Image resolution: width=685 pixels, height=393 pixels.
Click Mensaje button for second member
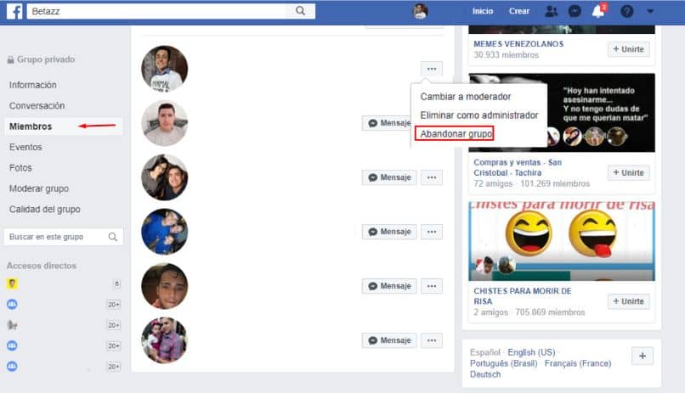(387, 123)
